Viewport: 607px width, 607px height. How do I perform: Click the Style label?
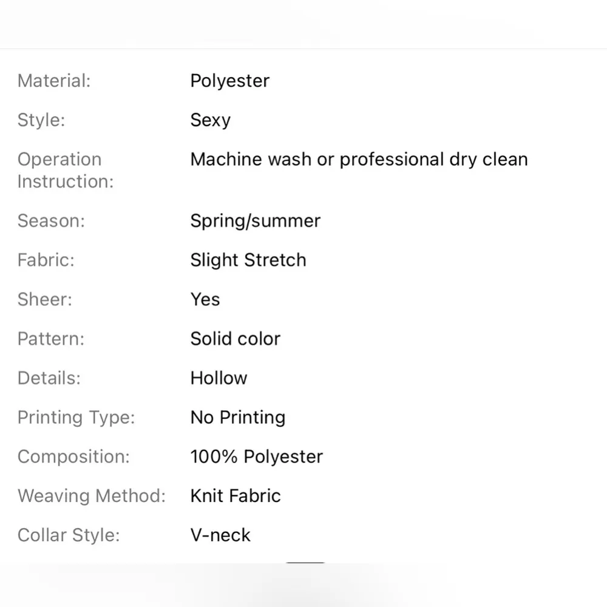[x=41, y=120]
